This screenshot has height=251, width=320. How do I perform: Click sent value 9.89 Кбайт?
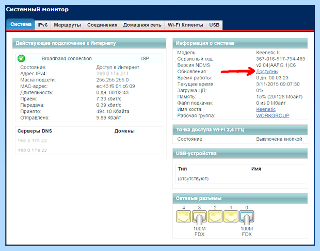[x=108, y=118]
